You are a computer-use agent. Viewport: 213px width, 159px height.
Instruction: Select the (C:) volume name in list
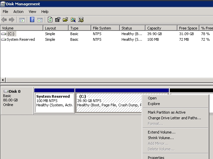[11, 34]
